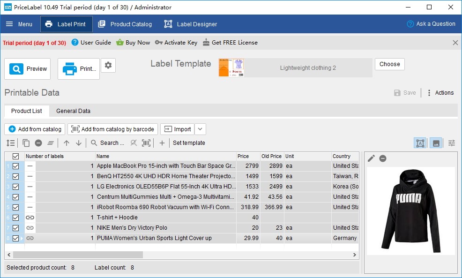Click the Name column header
The height and width of the screenshot is (278, 462).
[x=166, y=156]
